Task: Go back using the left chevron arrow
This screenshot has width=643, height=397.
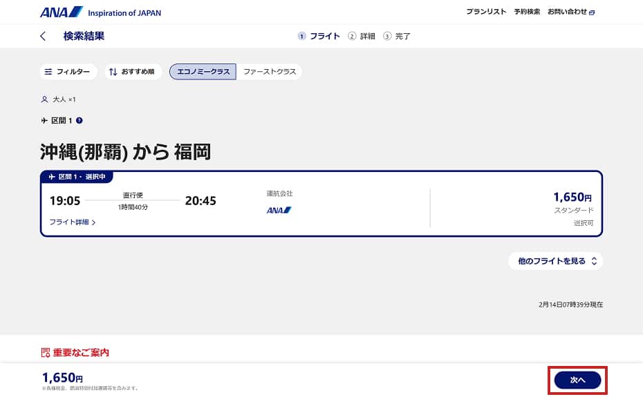Action: tap(43, 36)
